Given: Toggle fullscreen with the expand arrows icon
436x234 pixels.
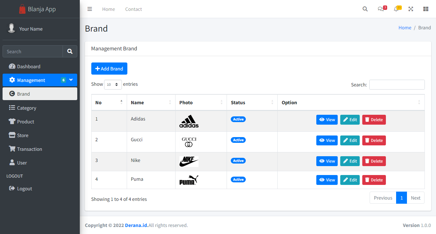Looking at the screenshot, I should 411,9.
